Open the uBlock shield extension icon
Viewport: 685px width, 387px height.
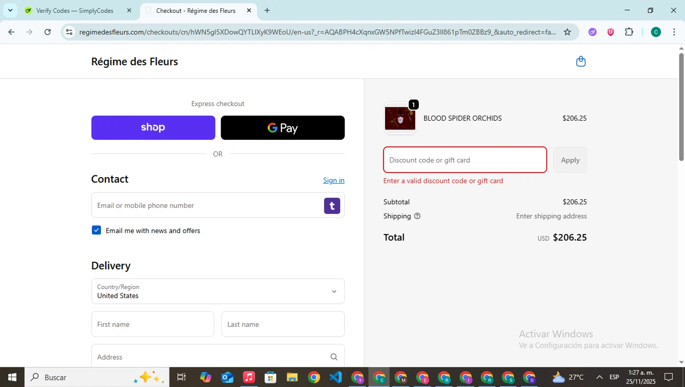[611, 32]
